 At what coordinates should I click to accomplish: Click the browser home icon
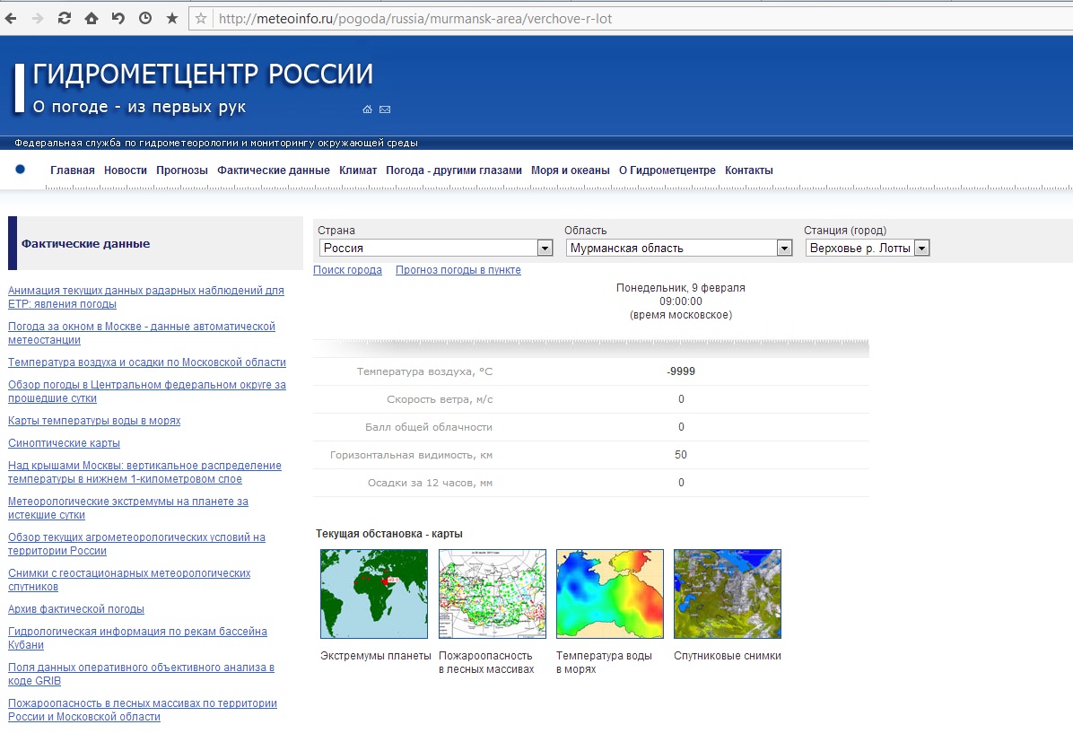click(91, 18)
